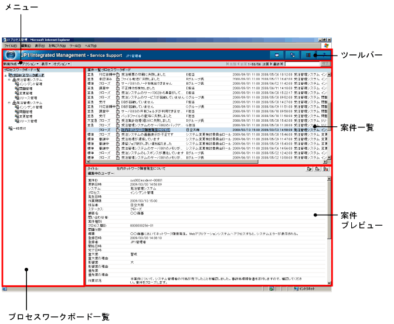The image size is (394, 324).
Task: Open the ファイル menu in the IE menu bar
Action: pyautogui.click(x=11, y=46)
